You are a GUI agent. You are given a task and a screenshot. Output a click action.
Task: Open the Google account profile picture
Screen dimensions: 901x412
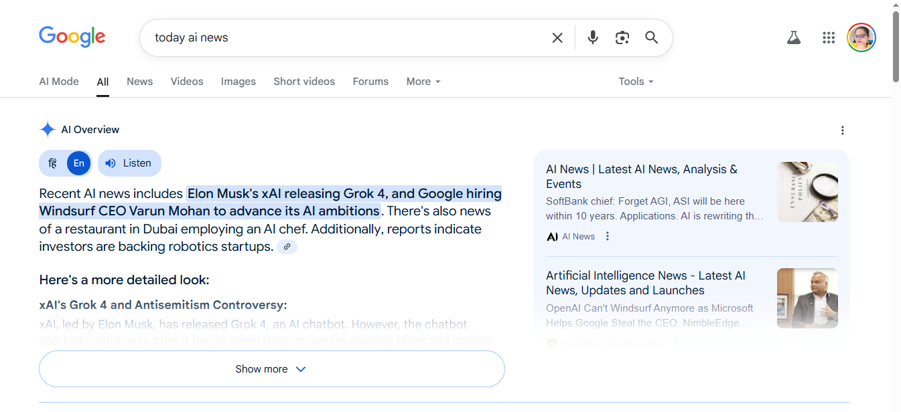click(861, 37)
